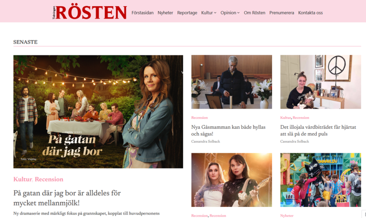Open the På gatan där jag bor featured image

point(98,112)
